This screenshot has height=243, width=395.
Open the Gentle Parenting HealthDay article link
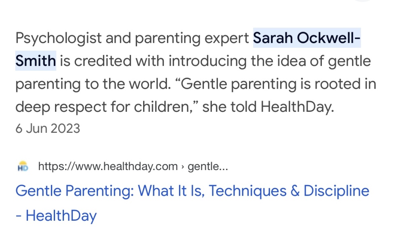[192, 190]
